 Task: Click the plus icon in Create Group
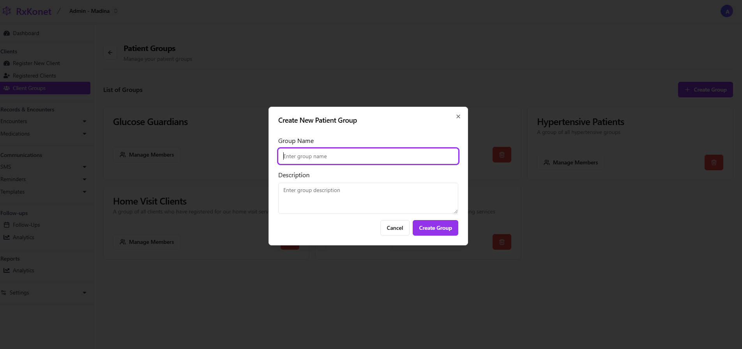point(687,90)
